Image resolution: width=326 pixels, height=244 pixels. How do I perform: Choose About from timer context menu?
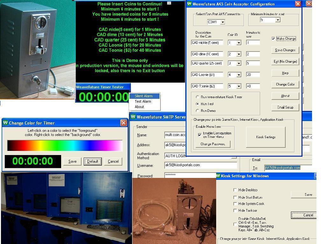(x=145, y=107)
